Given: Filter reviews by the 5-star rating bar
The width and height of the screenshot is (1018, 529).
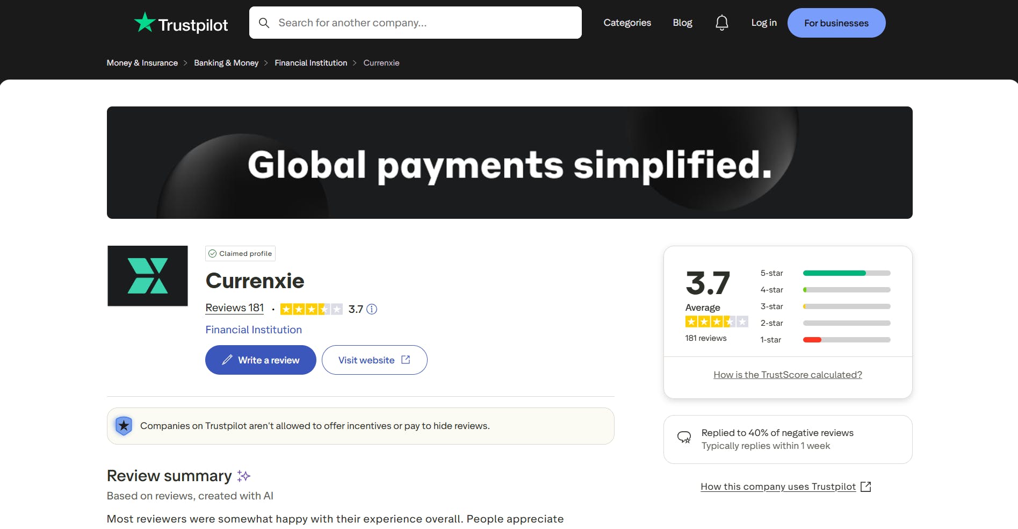Looking at the screenshot, I should 846,273.
